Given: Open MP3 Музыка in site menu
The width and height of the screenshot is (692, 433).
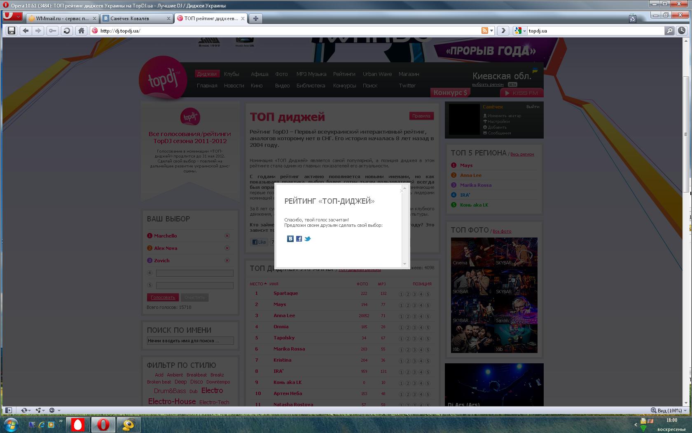Looking at the screenshot, I should [x=311, y=74].
